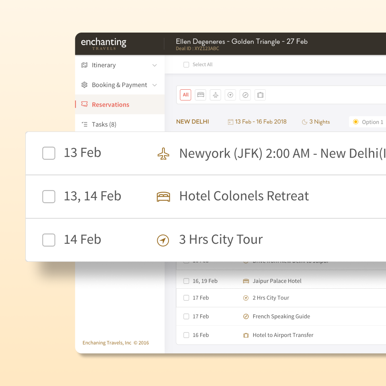Select the hotel filter icon

200,95
